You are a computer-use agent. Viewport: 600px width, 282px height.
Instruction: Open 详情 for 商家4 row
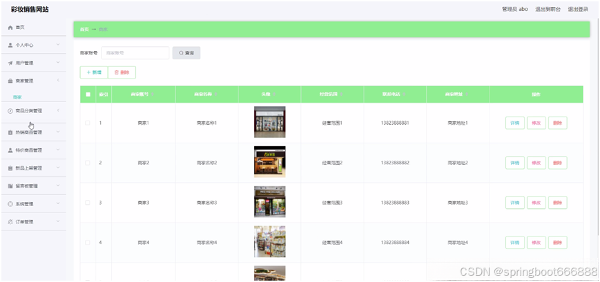tap(515, 243)
